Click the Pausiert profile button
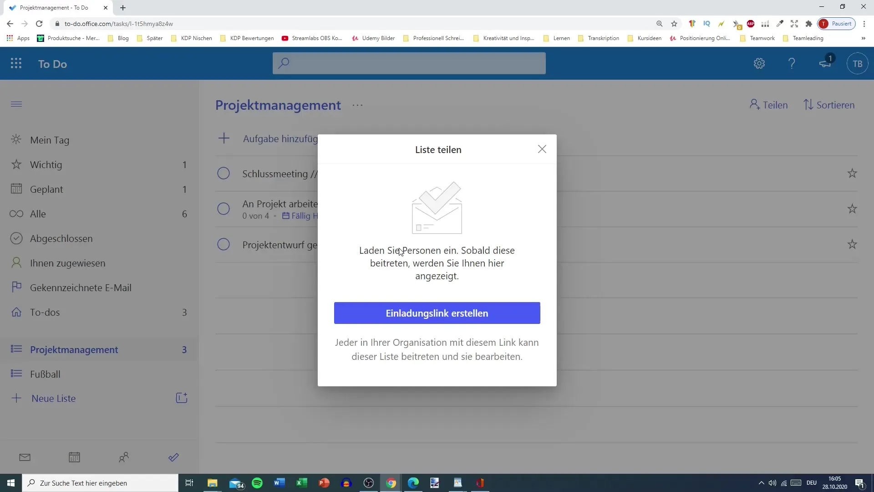This screenshot has width=874, height=492. [x=836, y=24]
